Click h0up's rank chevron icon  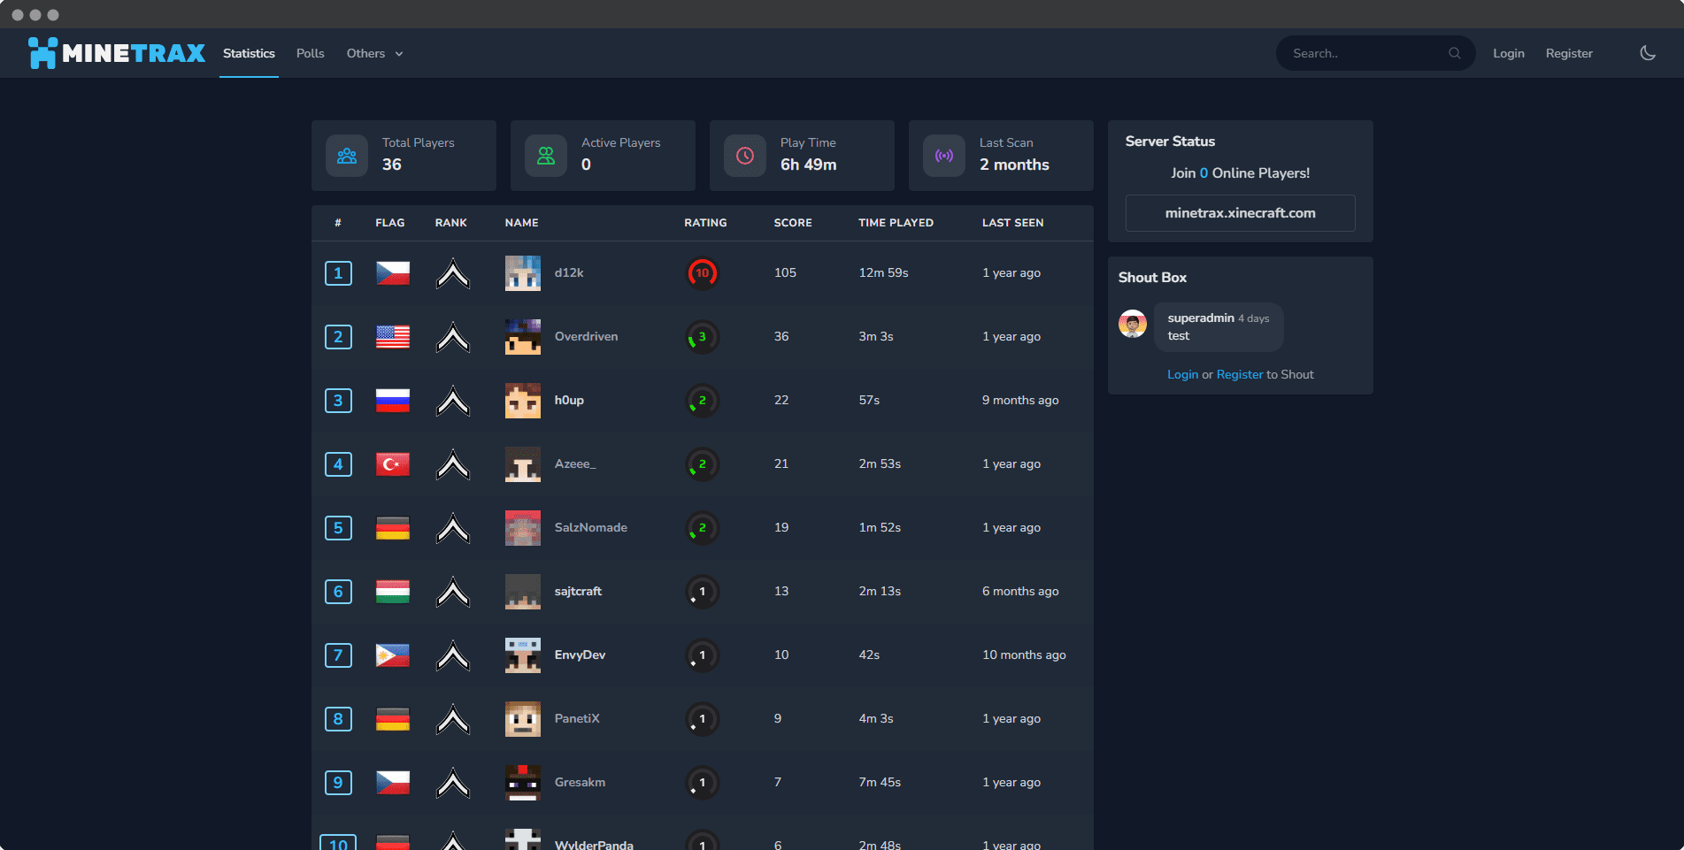coord(453,401)
